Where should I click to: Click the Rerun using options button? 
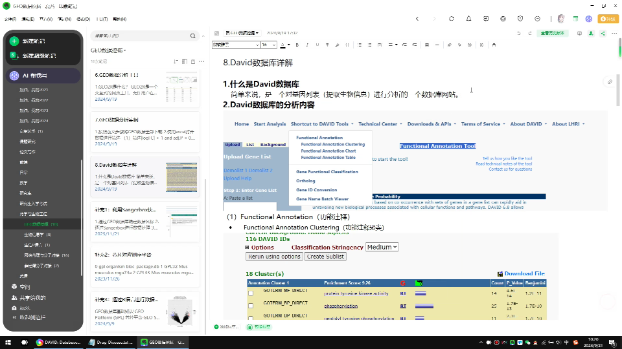coord(274,257)
